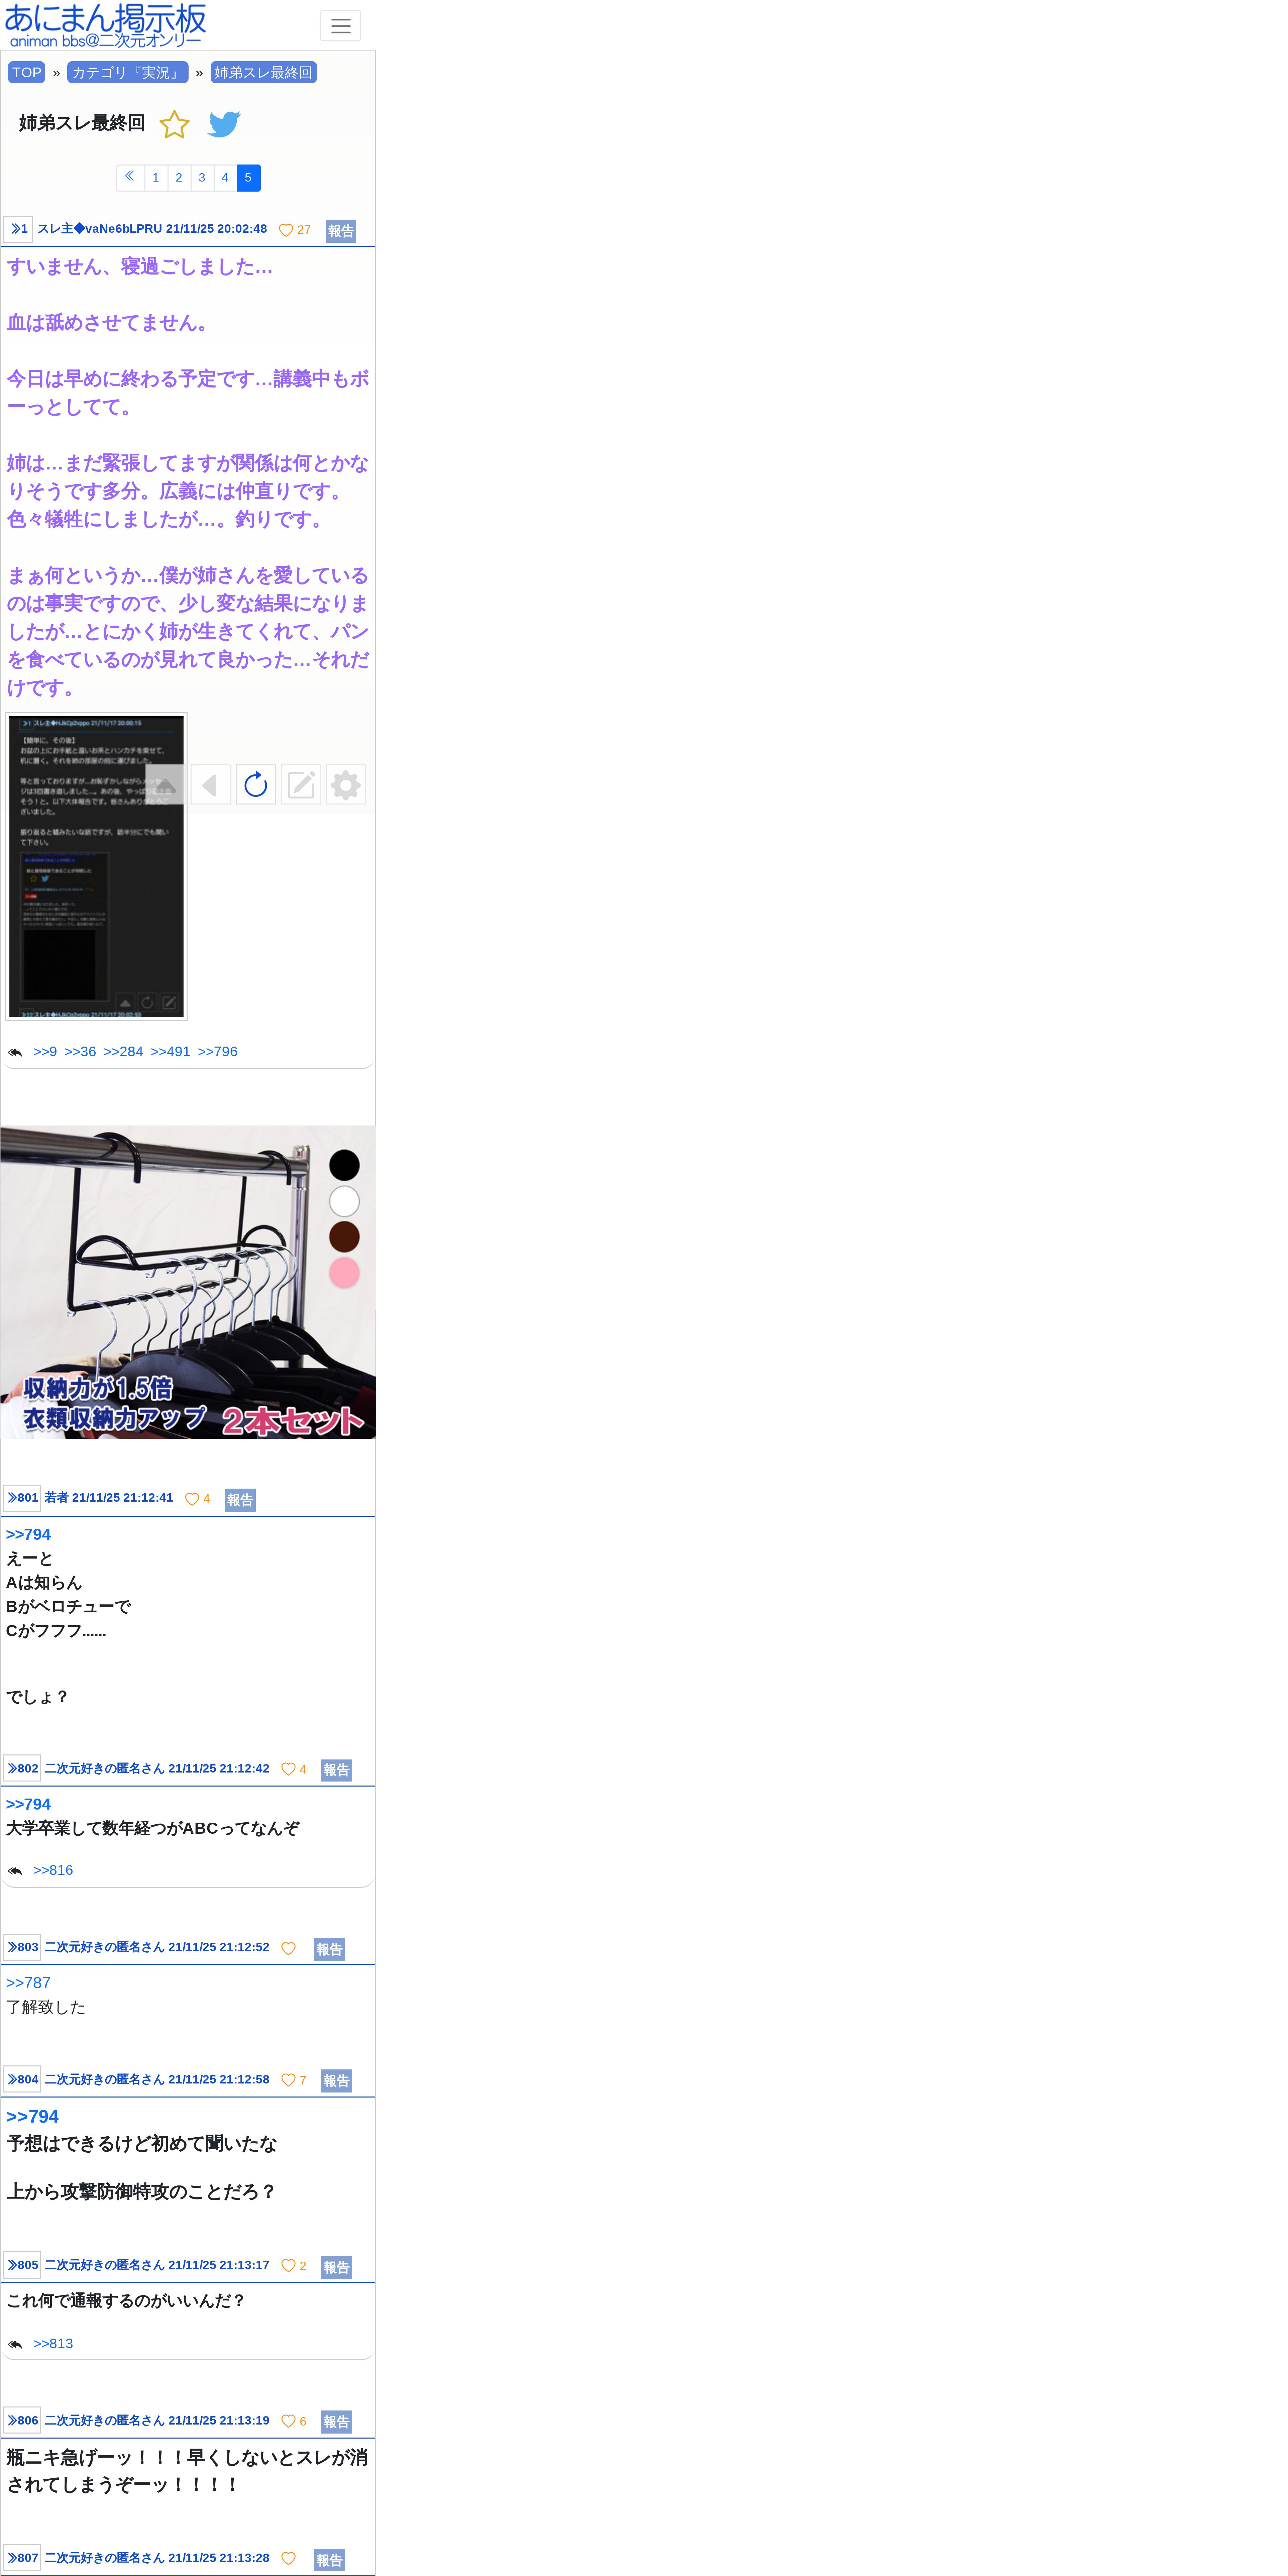Like post 802 with heart icon
Screen dimensions: 1288x2576
coord(288,1769)
